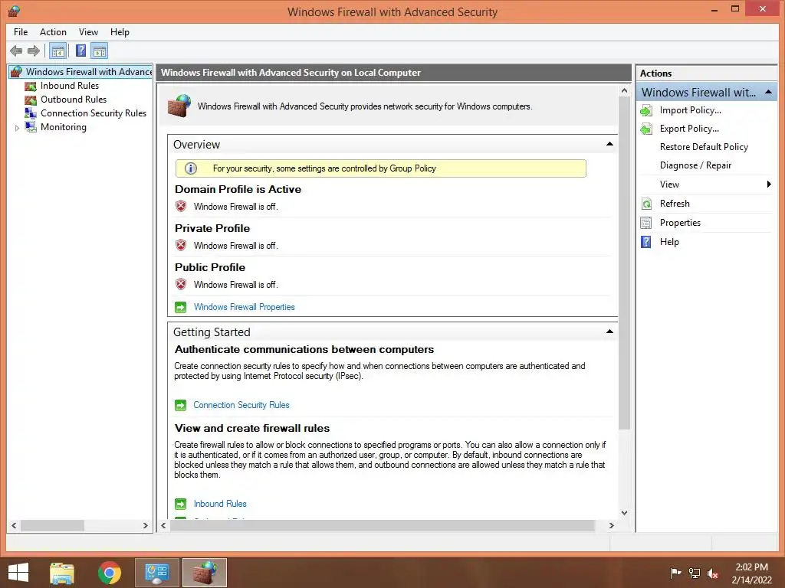Select Connection Security Rules in the tree
Screen dimensions: 785x588
tap(94, 113)
